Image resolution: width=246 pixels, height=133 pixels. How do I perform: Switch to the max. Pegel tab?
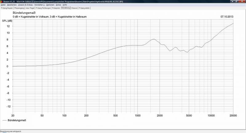click(30, 8)
